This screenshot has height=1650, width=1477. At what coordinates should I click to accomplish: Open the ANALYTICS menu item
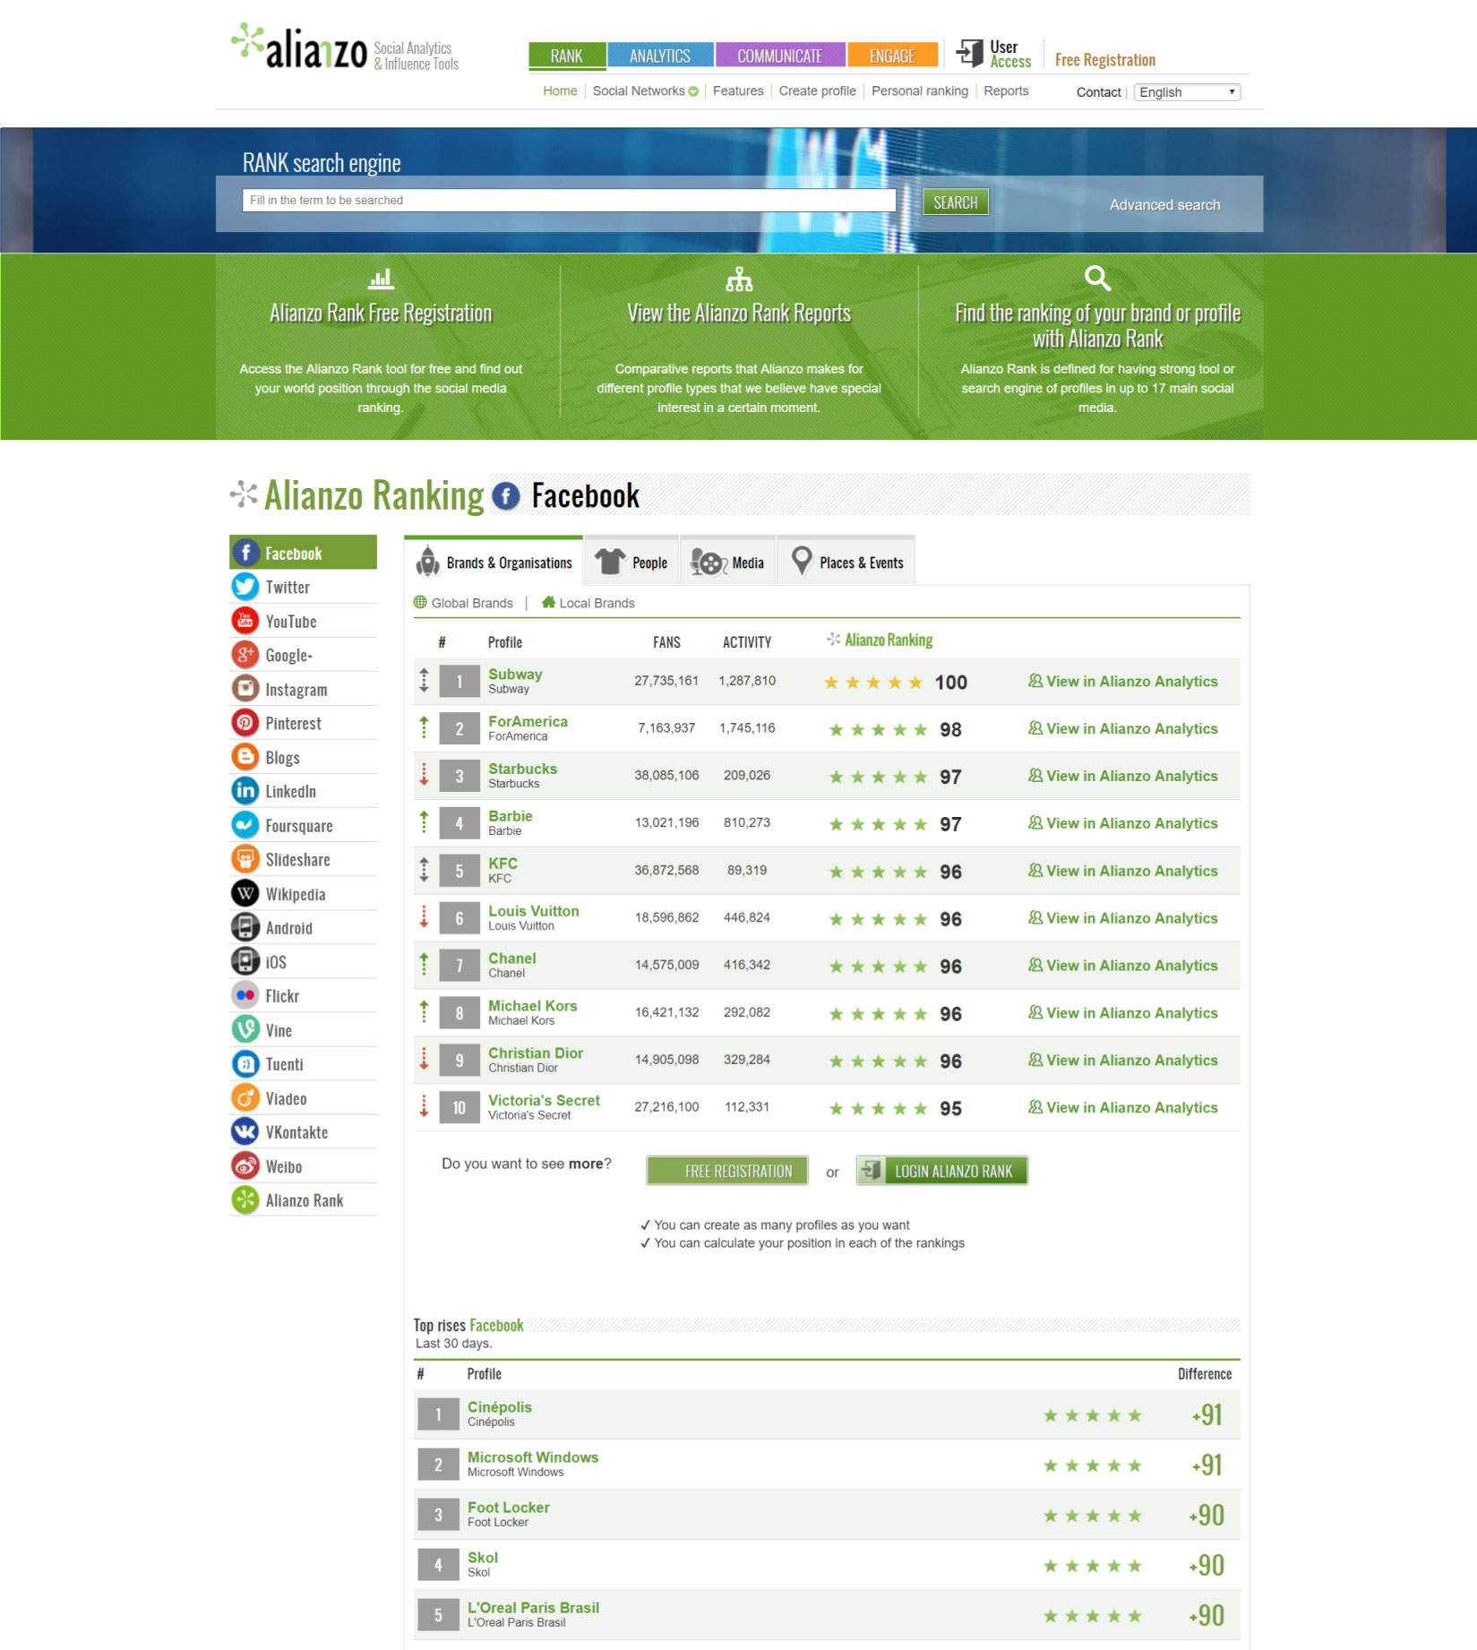coord(660,56)
